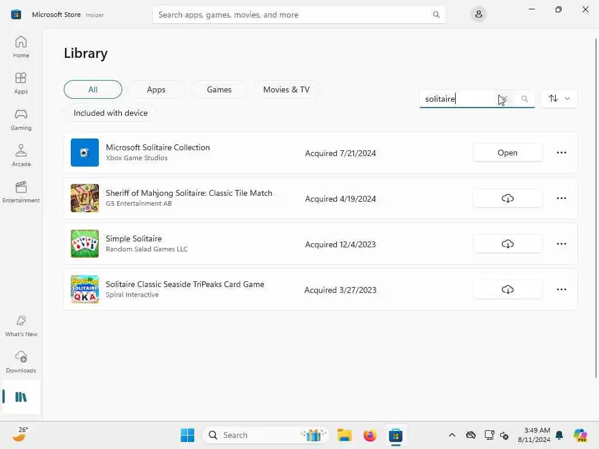Open the Downloads page

21,362
